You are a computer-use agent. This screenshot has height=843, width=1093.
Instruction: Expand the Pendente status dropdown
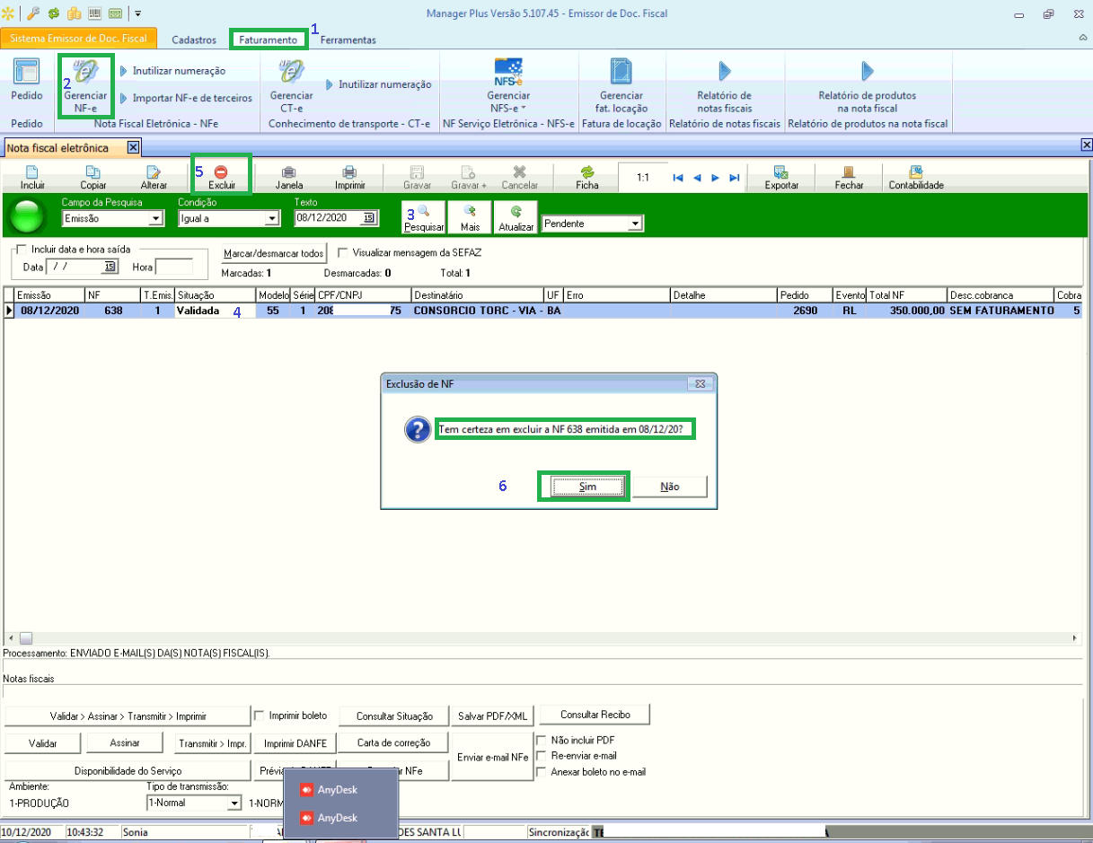635,224
